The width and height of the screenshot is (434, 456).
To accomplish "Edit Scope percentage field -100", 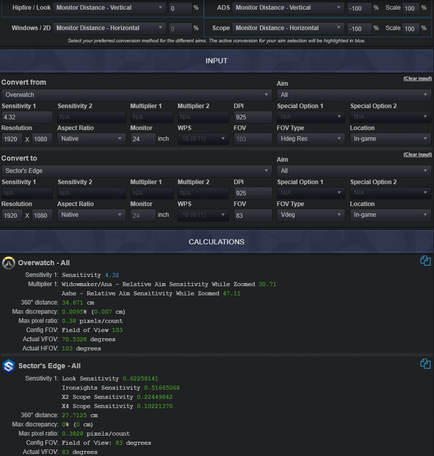I will tap(359, 29).
